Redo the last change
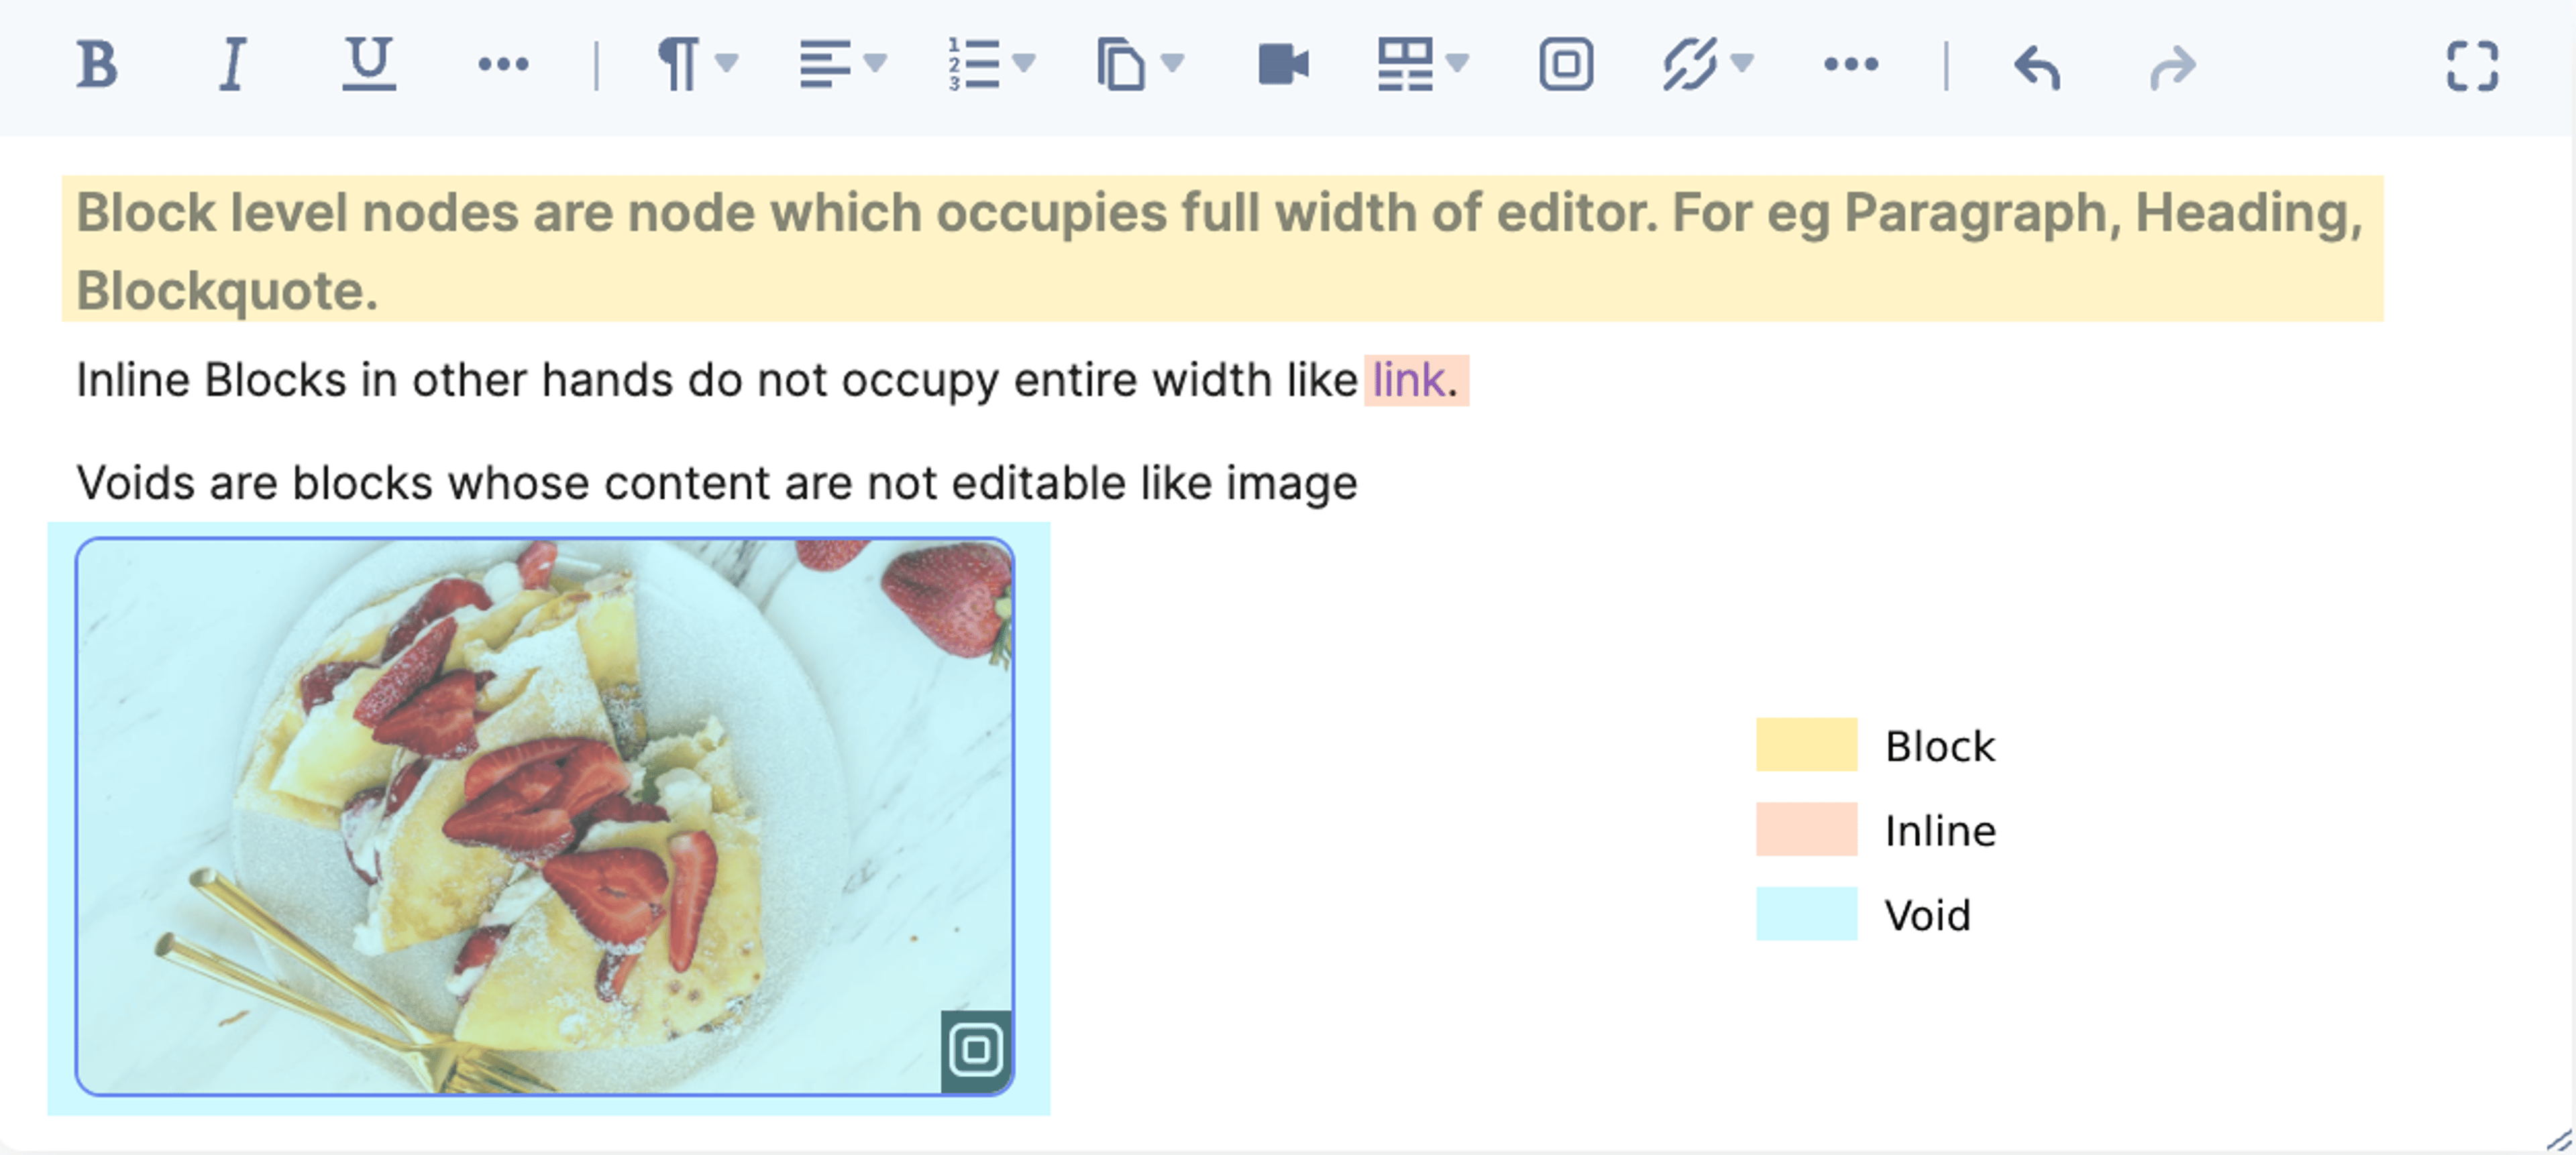 coord(2172,68)
